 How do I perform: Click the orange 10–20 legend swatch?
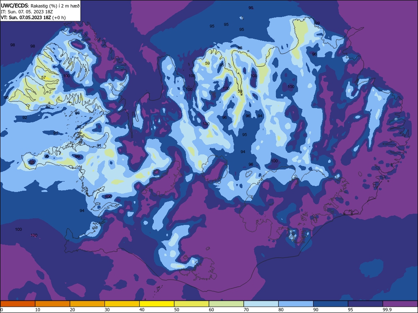(53, 304)
